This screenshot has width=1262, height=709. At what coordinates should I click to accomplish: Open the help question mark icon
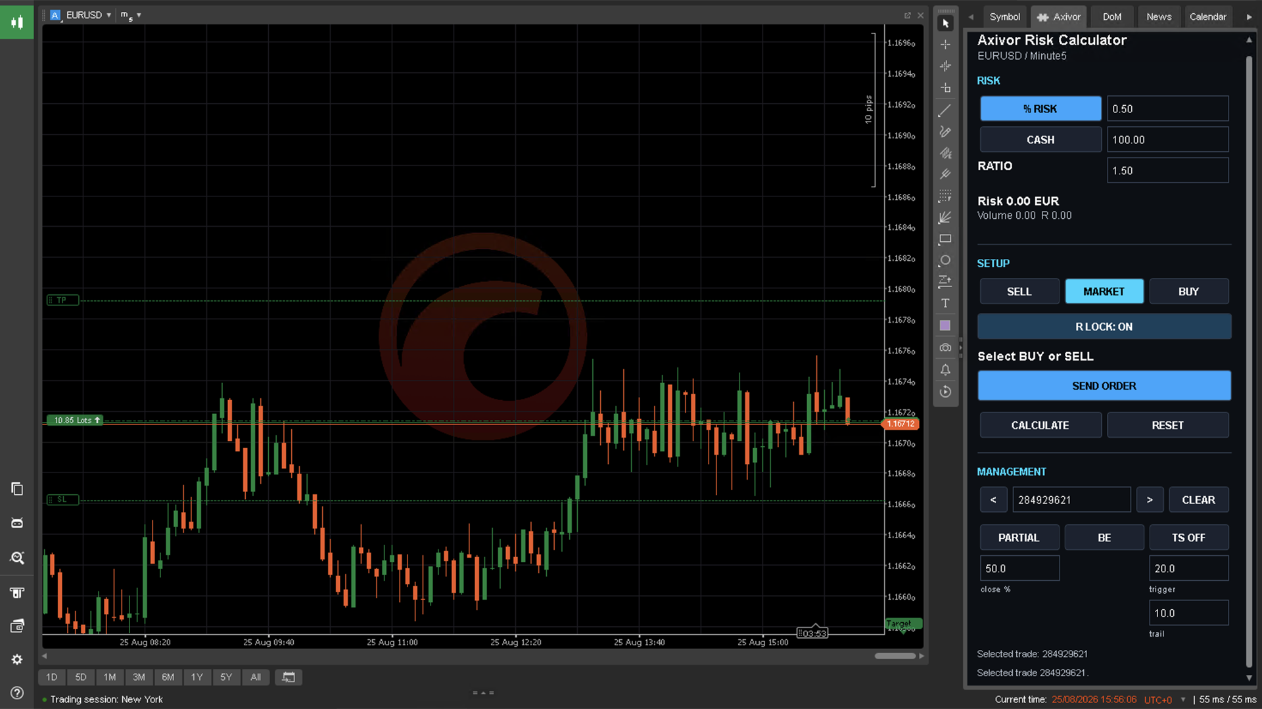point(17,693)
